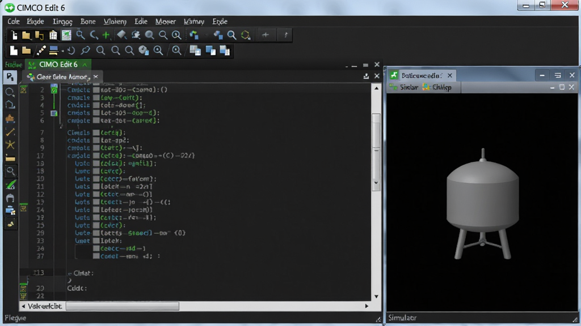This screenshot has width=581, height=326.
Task: Toggle the checkbox on code line 37
Action: (x=96, y=256)
